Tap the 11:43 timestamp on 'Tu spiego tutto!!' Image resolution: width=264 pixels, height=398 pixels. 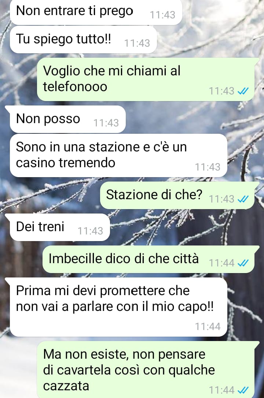click(137, 43)
